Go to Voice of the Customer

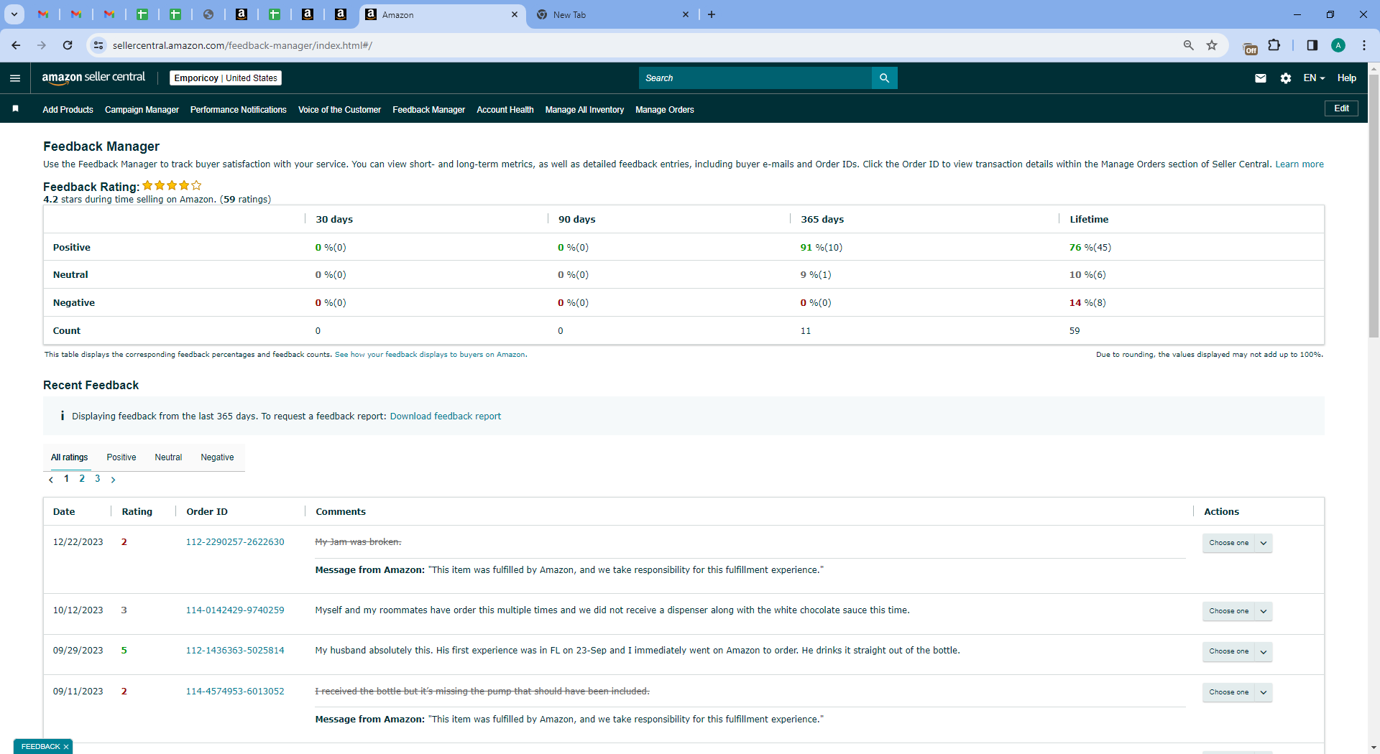coord(339,110)
